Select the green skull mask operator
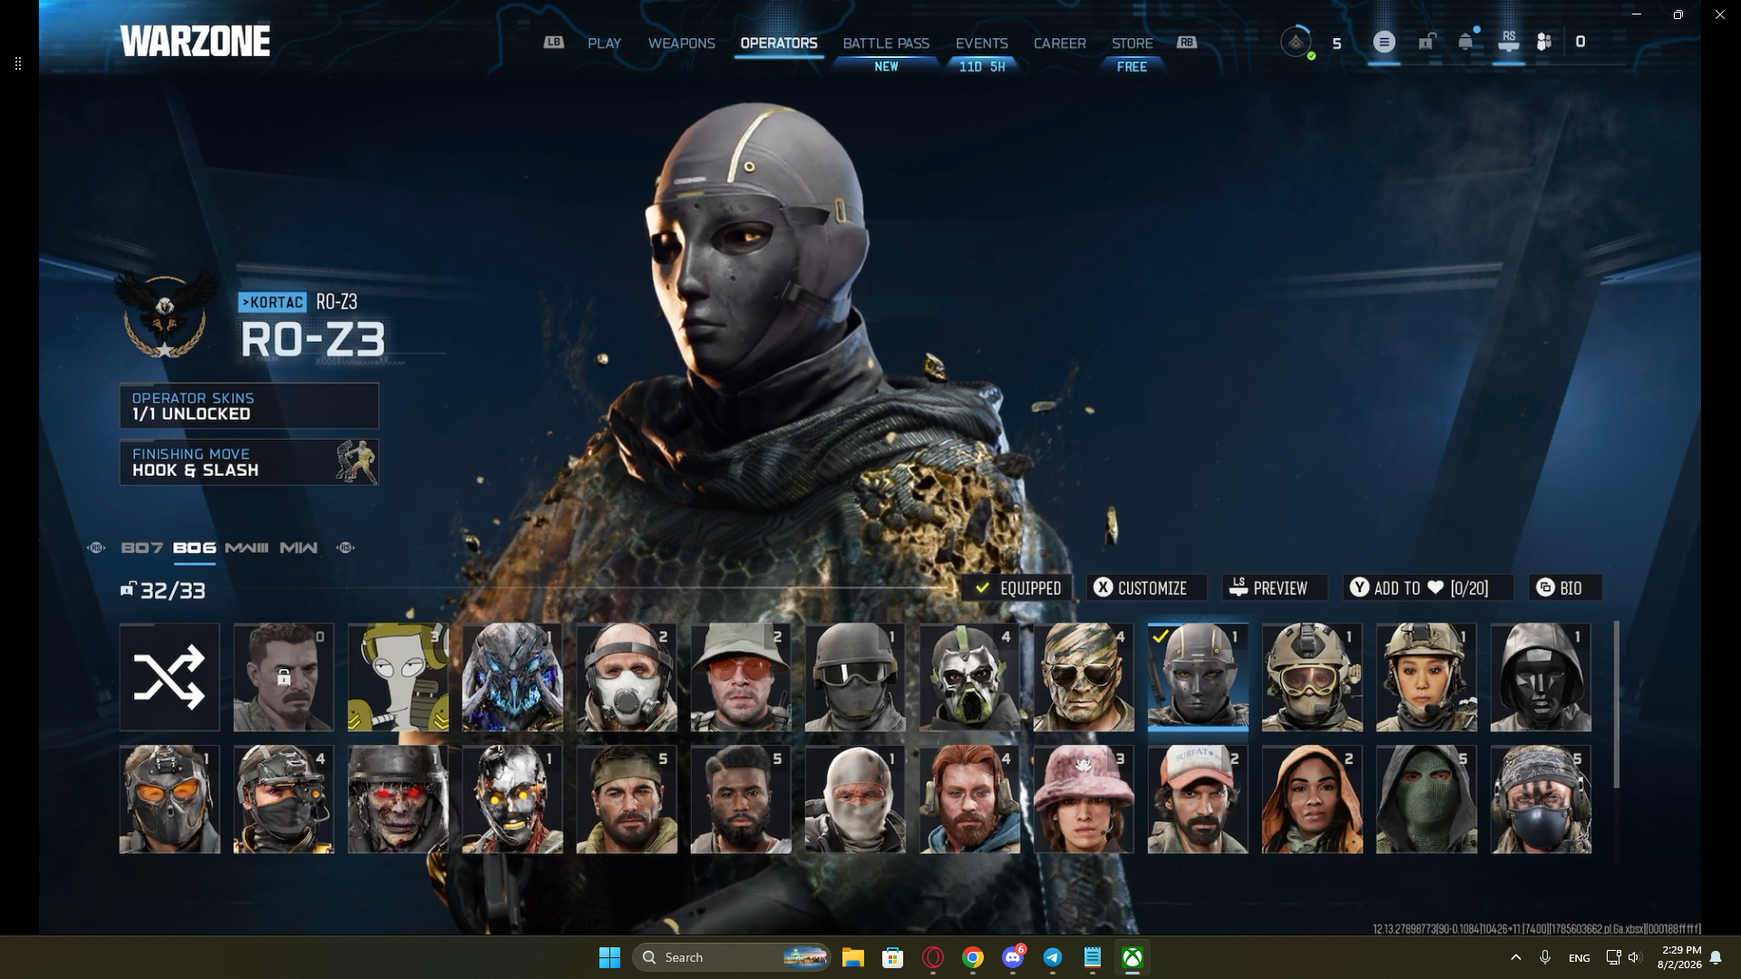1741x979 pixels. pos(969,677)
